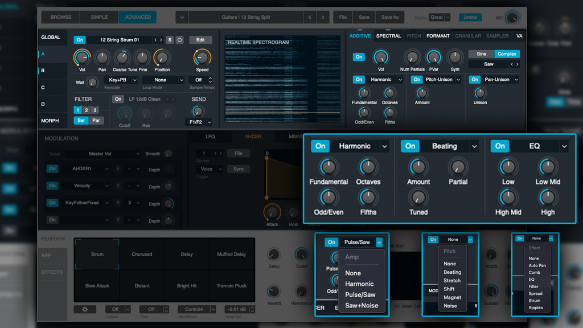Image resolution: width=583 pixels, height=328 pixels.
Task: Click the master Vol knob
Action: pos(511,18)
